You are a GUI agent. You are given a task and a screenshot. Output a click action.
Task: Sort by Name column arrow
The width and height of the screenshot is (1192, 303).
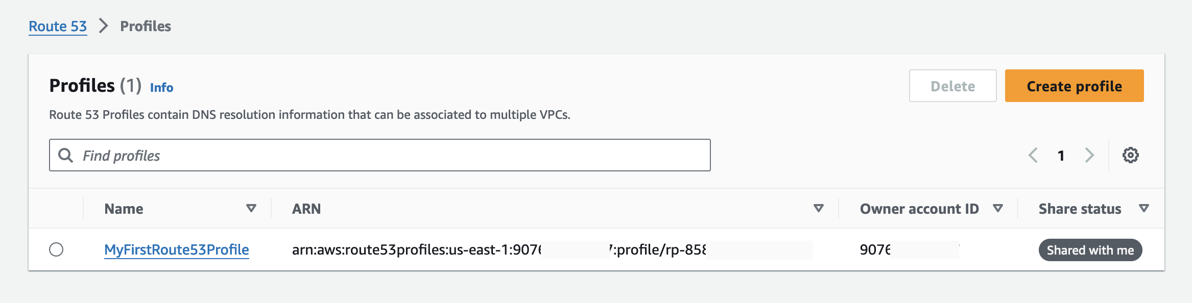tap(251, 208)
